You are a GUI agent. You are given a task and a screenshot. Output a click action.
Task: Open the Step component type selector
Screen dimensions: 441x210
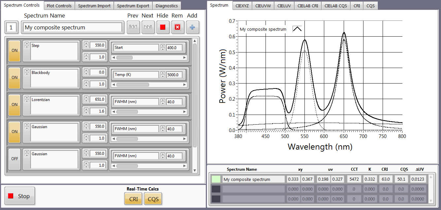[27, 46]
